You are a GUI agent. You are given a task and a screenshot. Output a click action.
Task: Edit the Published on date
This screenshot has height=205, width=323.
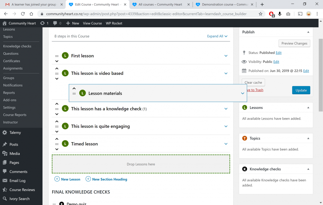coord(306,71)
